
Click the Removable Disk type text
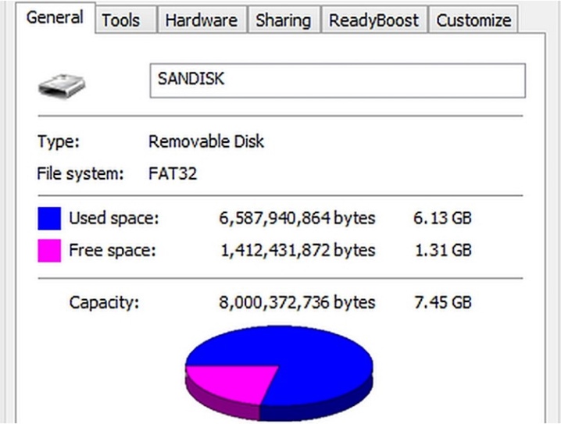[x=206, y=141]
